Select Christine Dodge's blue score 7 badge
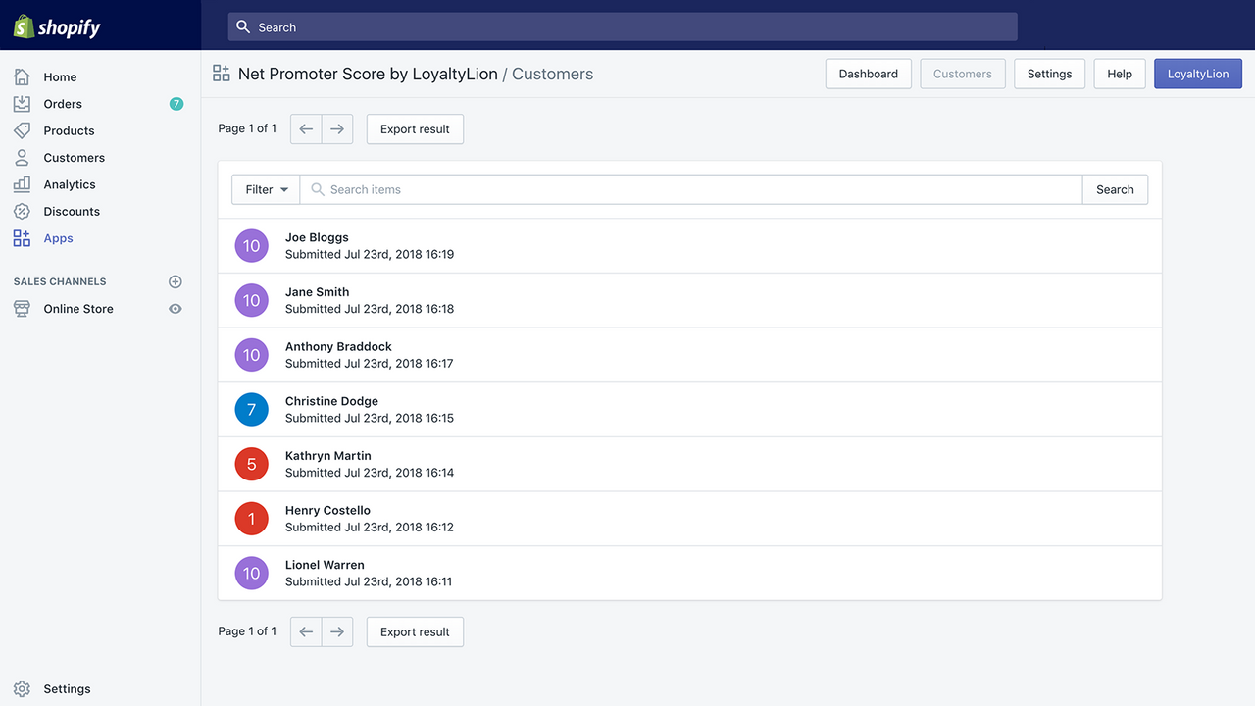 [252, 409]
